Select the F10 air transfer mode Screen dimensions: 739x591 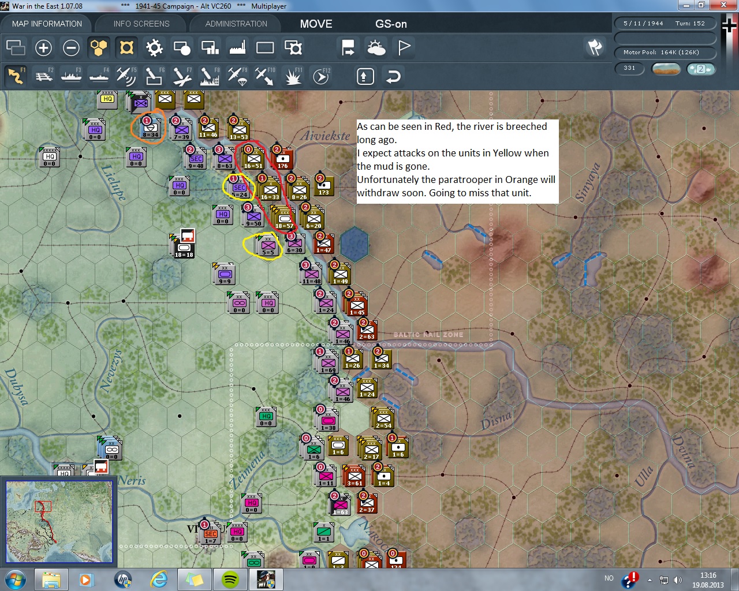coord(265,76)
